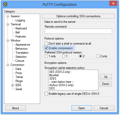Select SSH protocol '1 only' radio button
120x115 pixels.
coord(46,56)
